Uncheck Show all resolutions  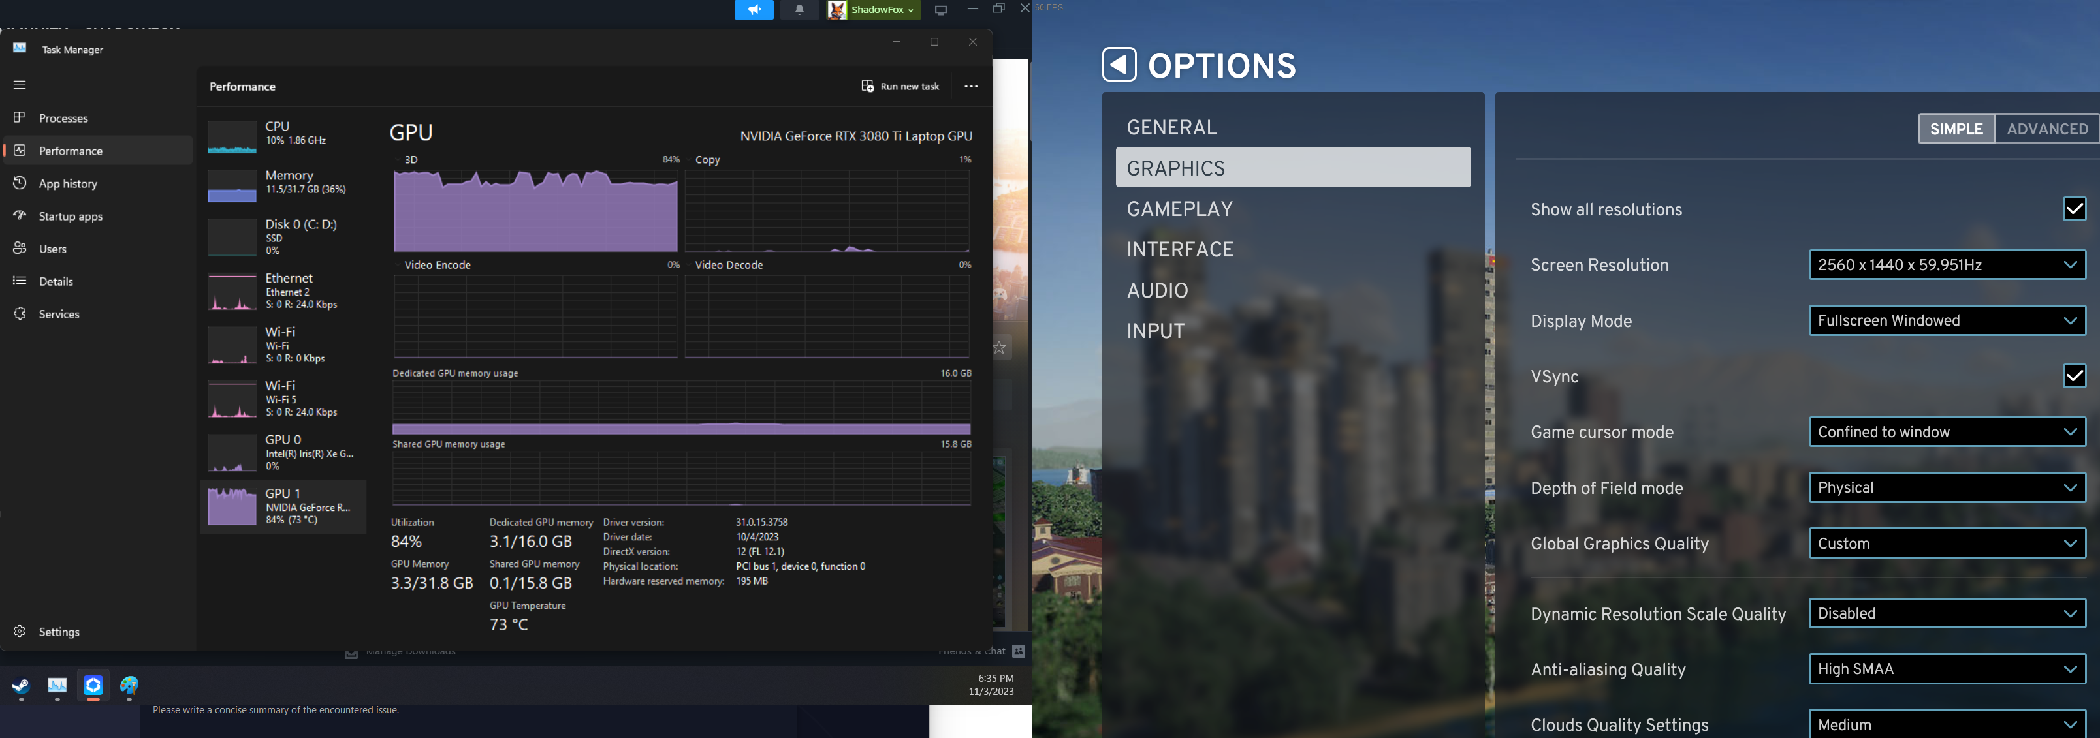tap(2074, 209)
